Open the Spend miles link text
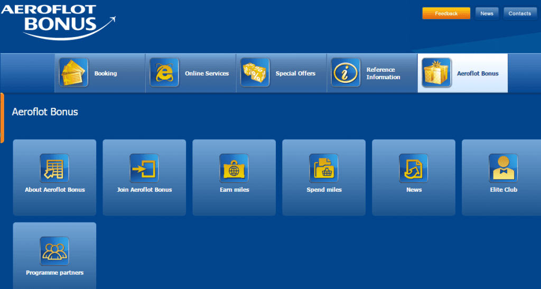Viewport: 541px width, 289px height. click(x=324, y=190)
